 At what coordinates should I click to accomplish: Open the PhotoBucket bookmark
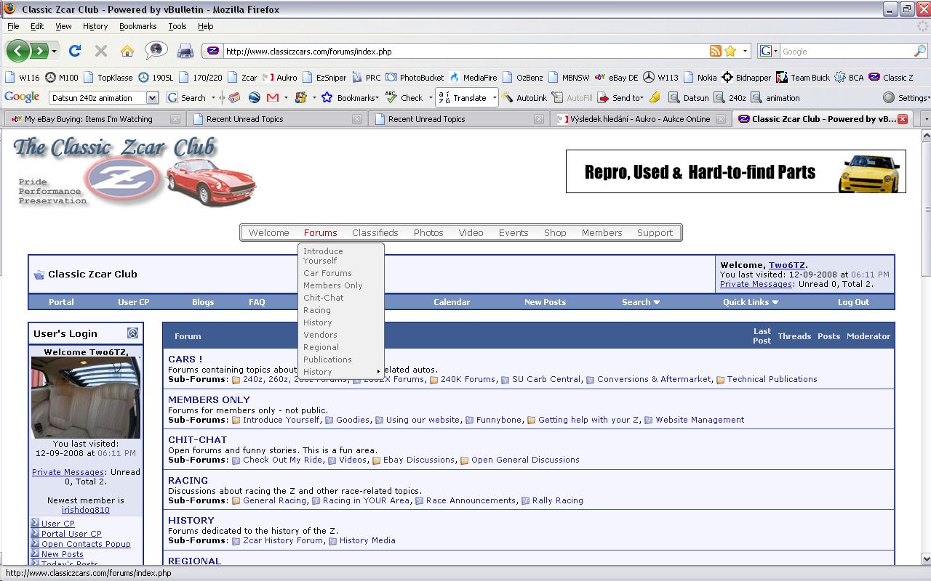[x=415, y=78]
